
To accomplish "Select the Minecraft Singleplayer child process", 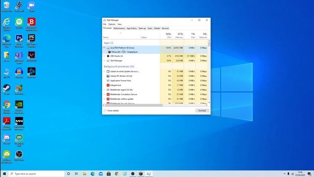I will click(x=125, y=52).
